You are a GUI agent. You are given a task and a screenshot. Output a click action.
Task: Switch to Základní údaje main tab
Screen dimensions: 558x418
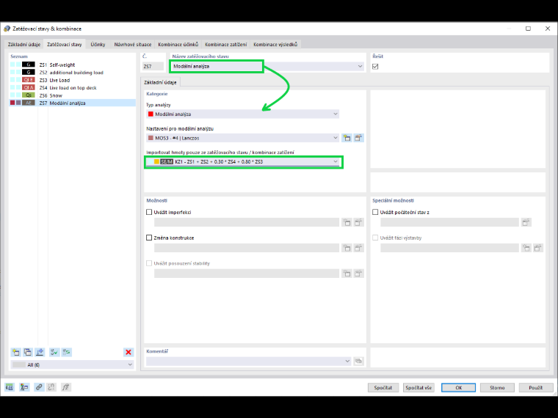[24, 45]
